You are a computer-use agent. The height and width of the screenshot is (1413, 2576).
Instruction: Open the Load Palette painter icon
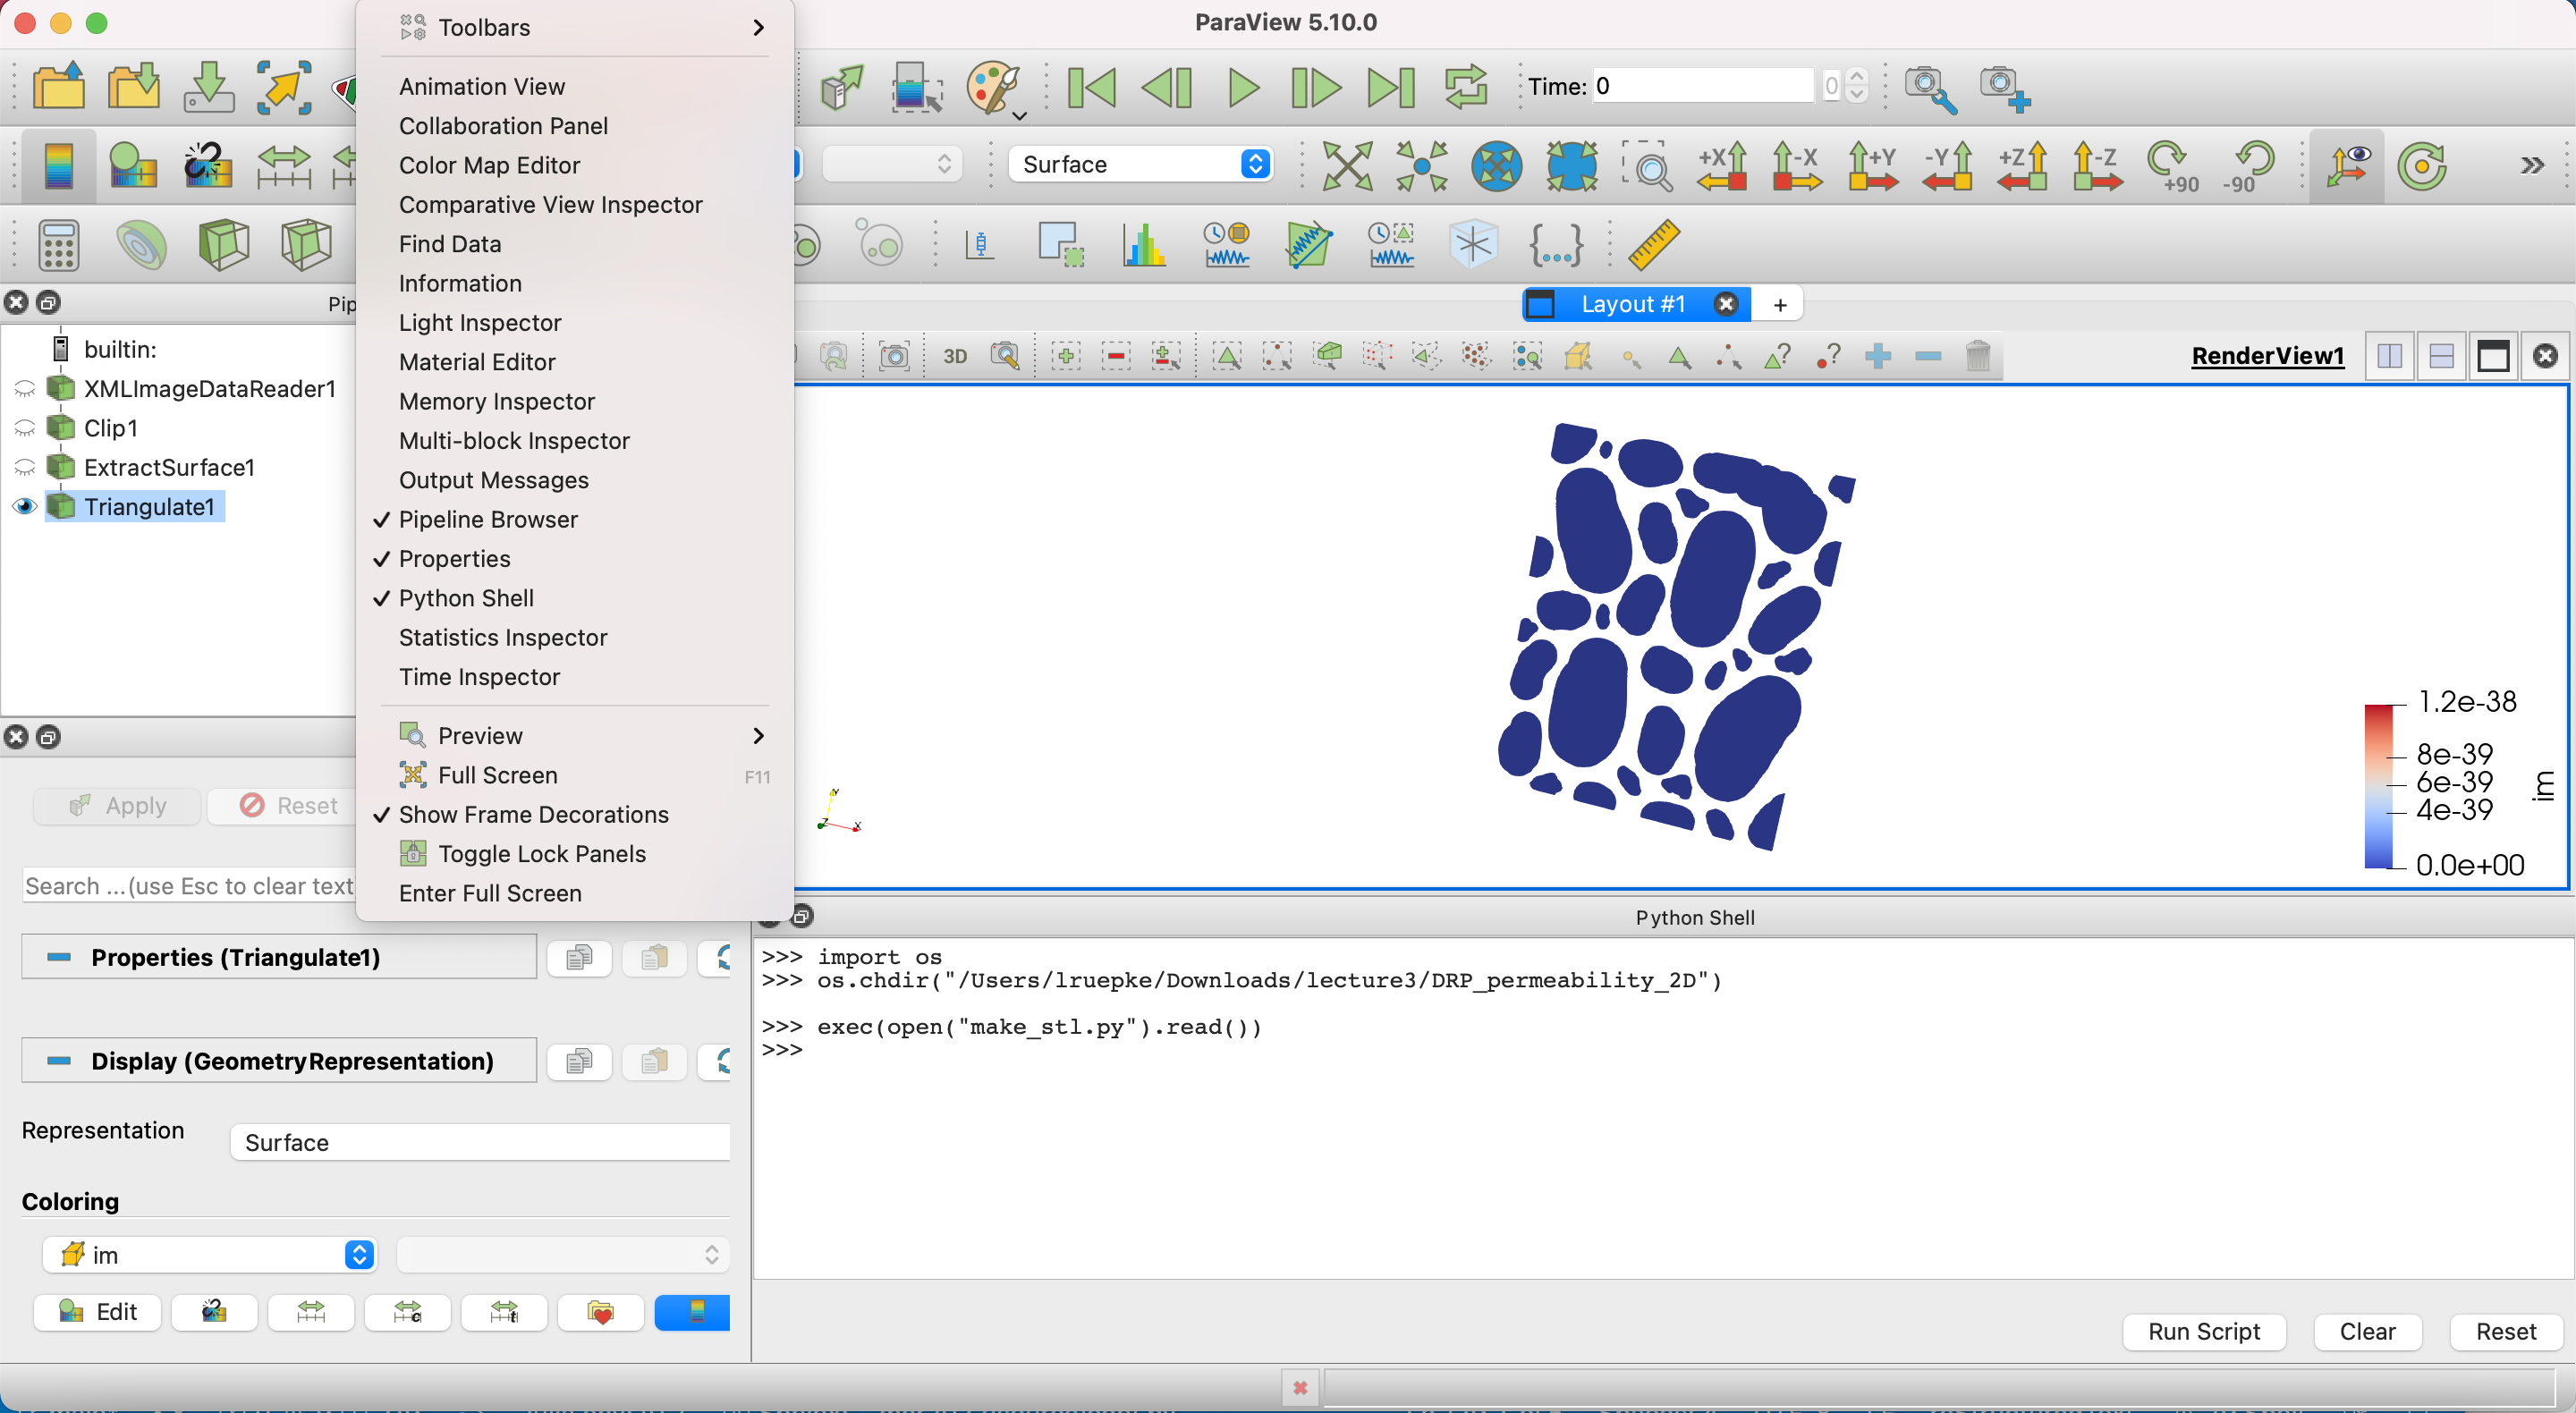pyautogui.click(x=995, y=88)
